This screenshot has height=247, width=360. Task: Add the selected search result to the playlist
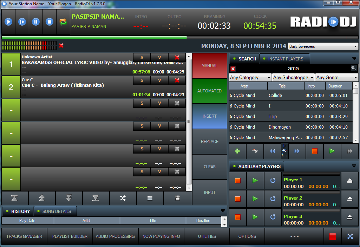pyautogui.click(x=237, y=151)
